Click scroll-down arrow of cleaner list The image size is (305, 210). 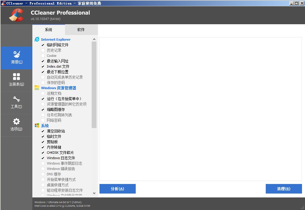(x=94, y=193)
